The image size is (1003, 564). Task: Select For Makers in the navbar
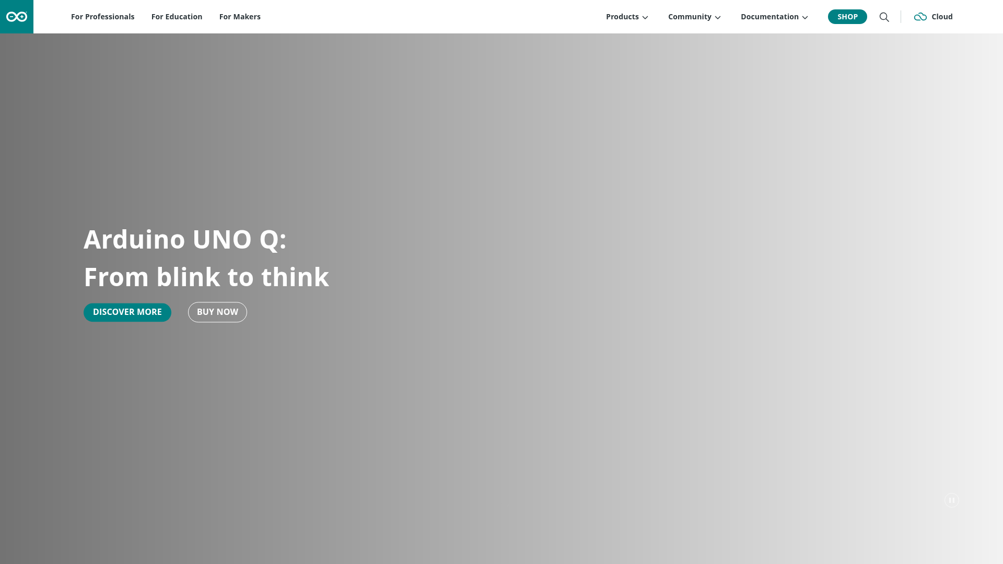(240, 16)
